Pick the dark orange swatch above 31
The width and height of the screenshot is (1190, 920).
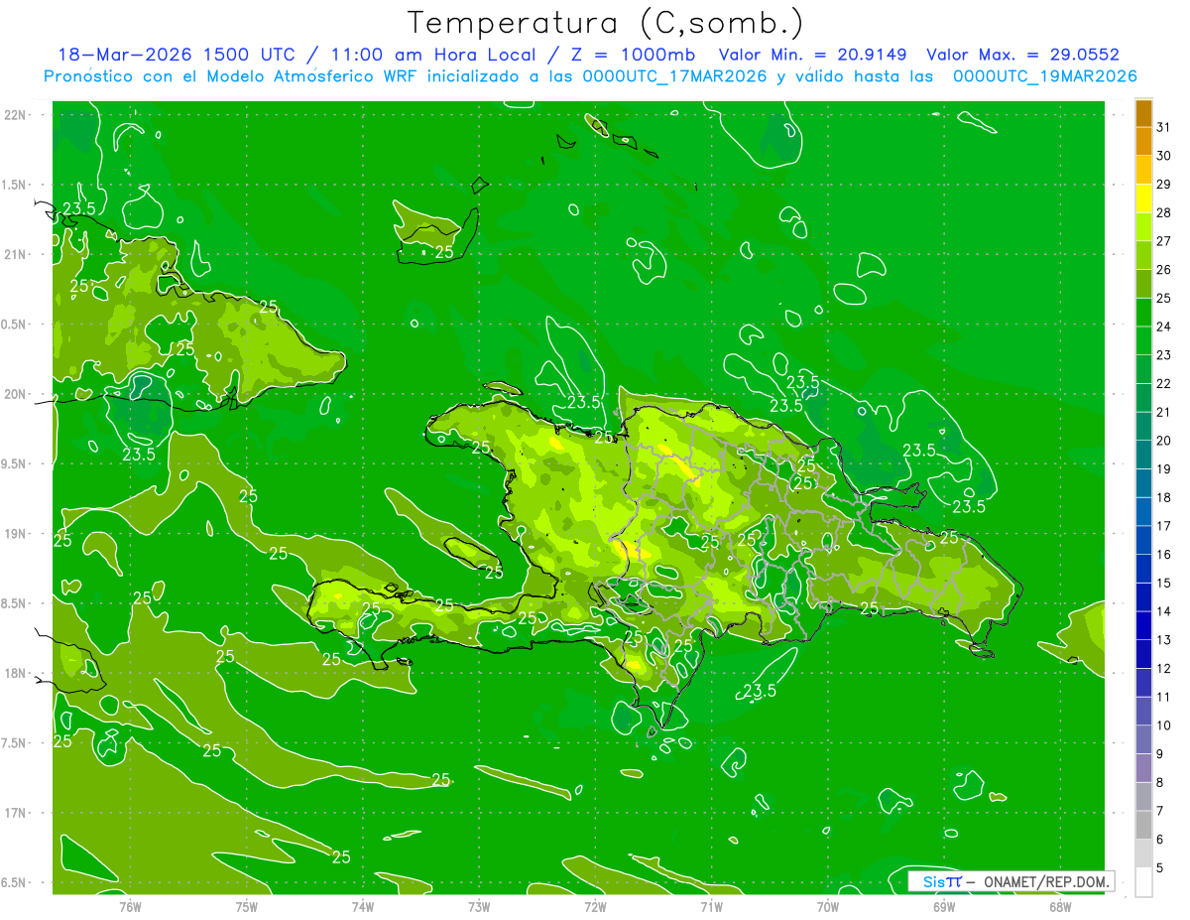pos(1143,113)
